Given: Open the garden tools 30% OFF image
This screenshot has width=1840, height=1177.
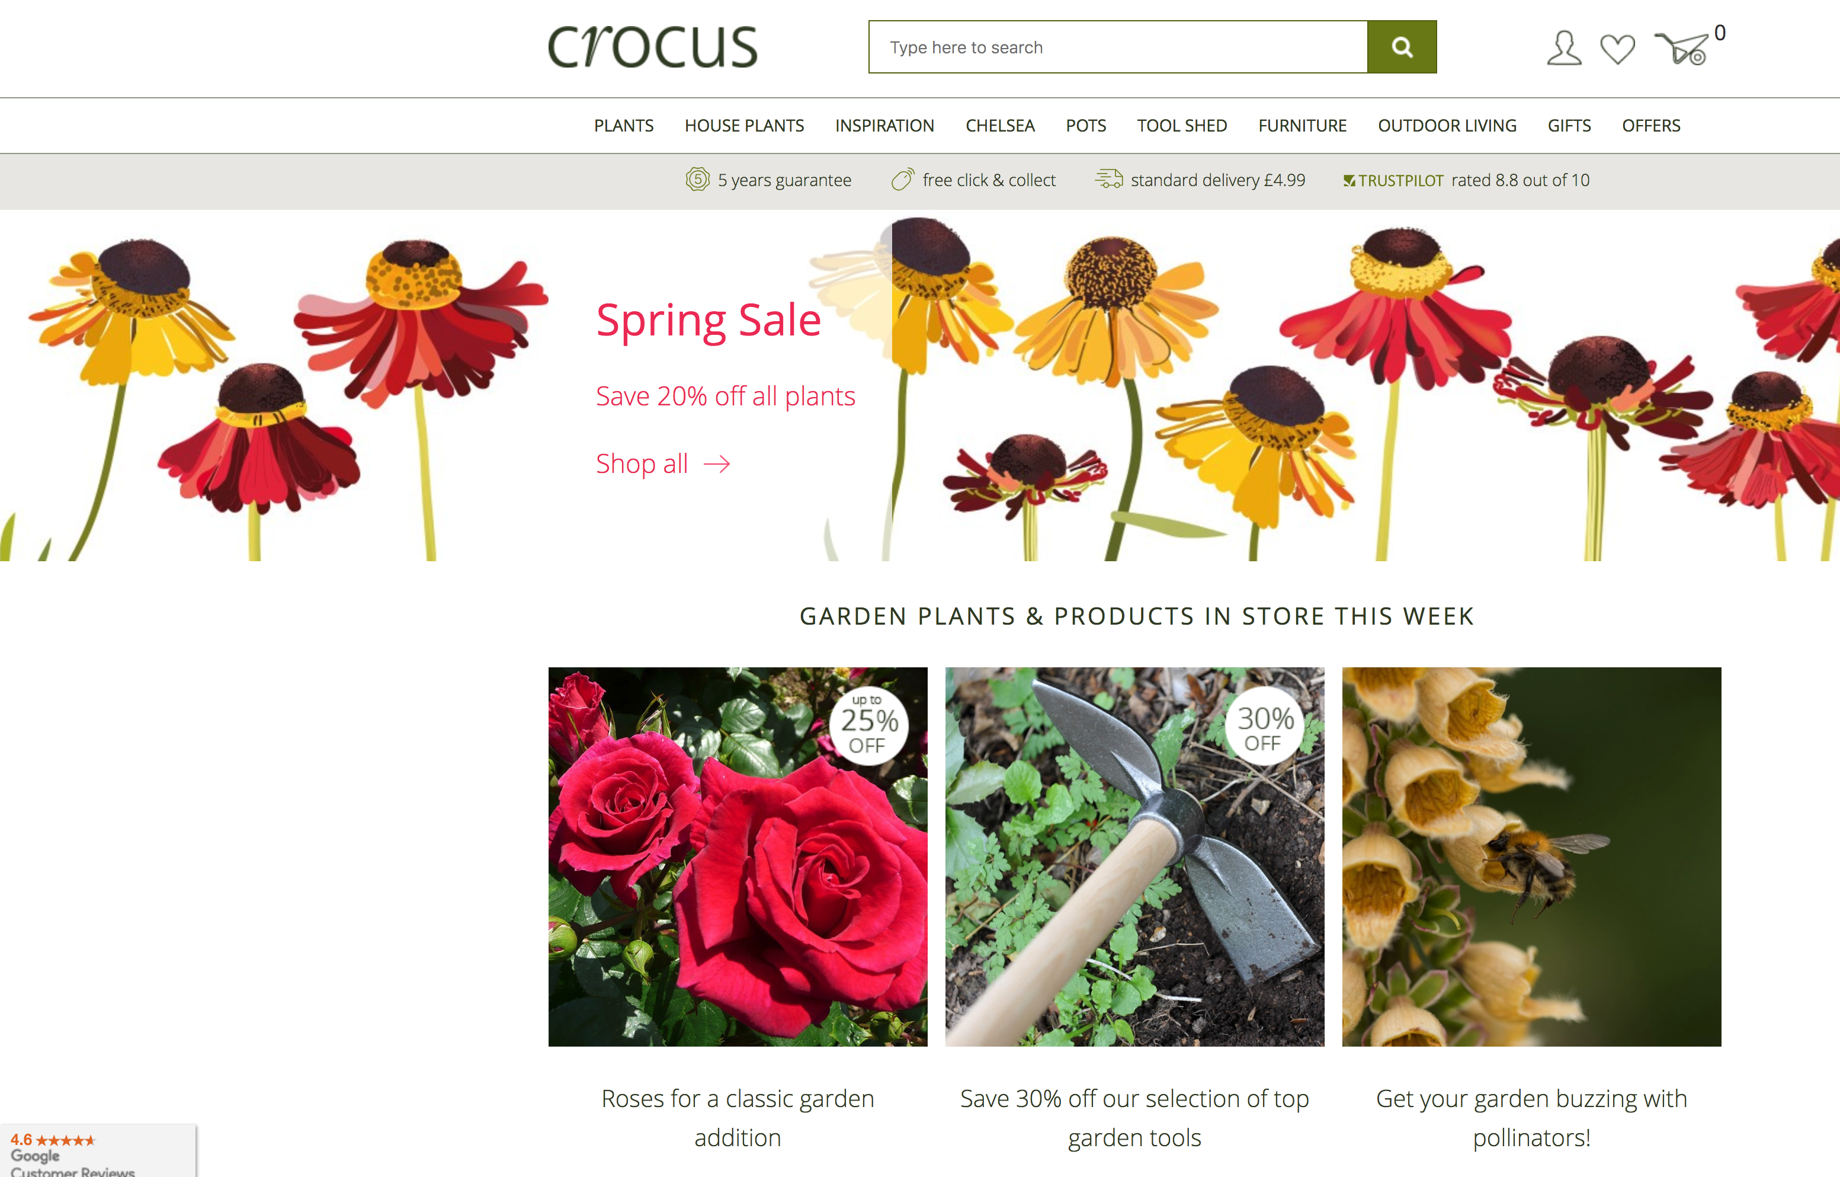Looking at the screenshot, I should click(1134, 856).
